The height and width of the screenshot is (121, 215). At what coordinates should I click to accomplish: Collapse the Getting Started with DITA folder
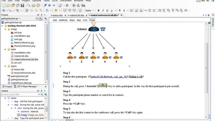[2, 26]
